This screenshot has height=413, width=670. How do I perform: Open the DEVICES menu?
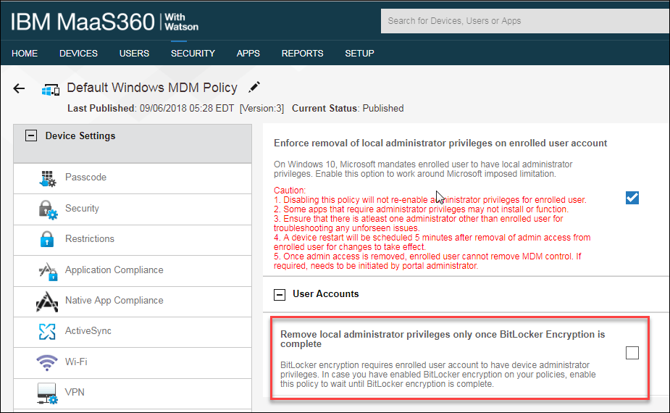point(79,54)
